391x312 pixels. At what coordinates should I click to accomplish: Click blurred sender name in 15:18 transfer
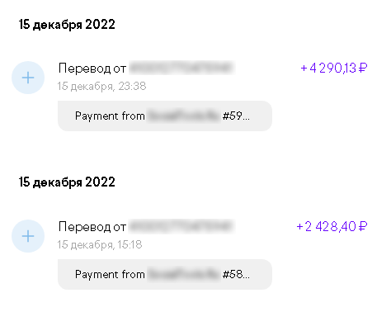click(182, 226)
